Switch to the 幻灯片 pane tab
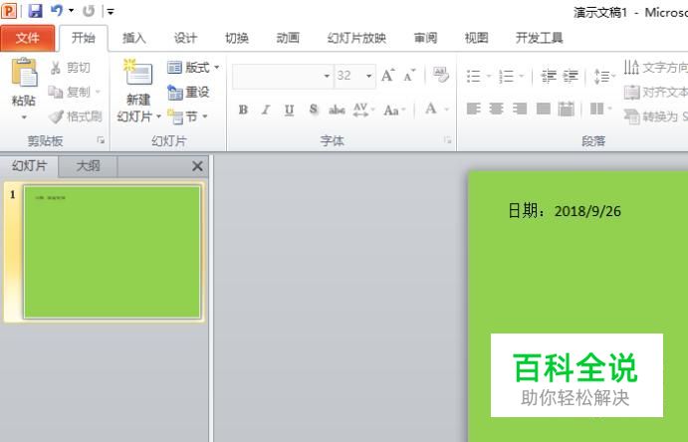688x442 pixels. [29, 166]
